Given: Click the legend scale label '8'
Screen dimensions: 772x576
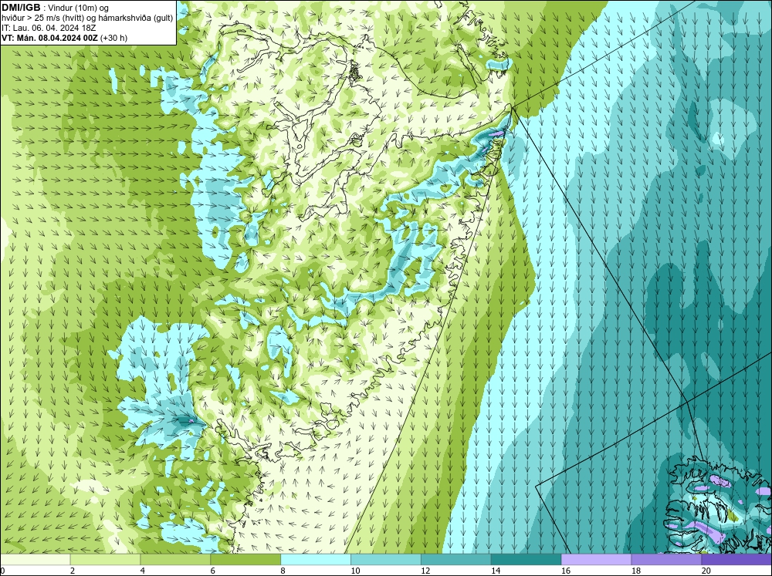Looking at the screenshot, I should click(283, 571).
